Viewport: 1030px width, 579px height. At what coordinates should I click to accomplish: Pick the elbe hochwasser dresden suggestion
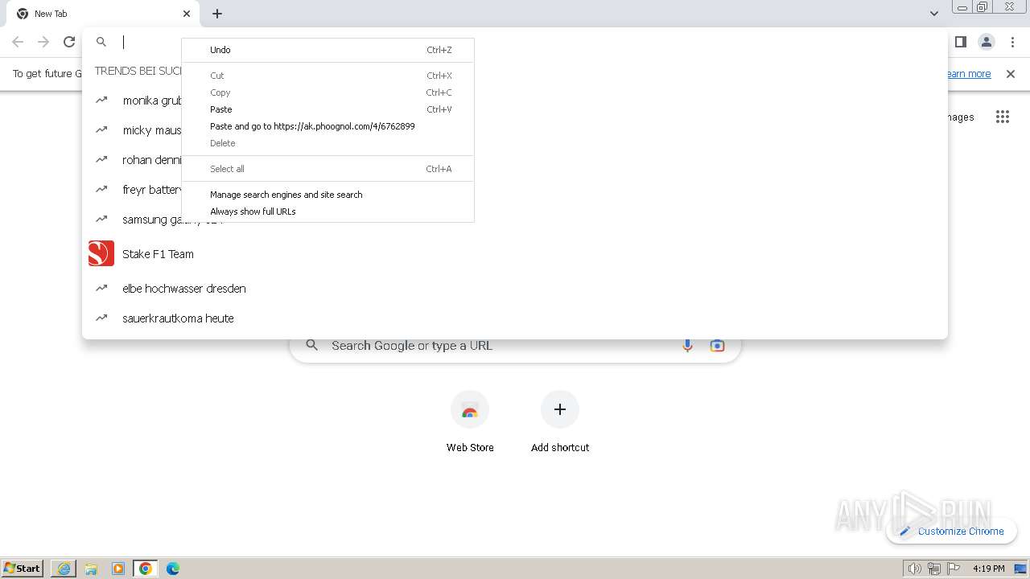515,289
